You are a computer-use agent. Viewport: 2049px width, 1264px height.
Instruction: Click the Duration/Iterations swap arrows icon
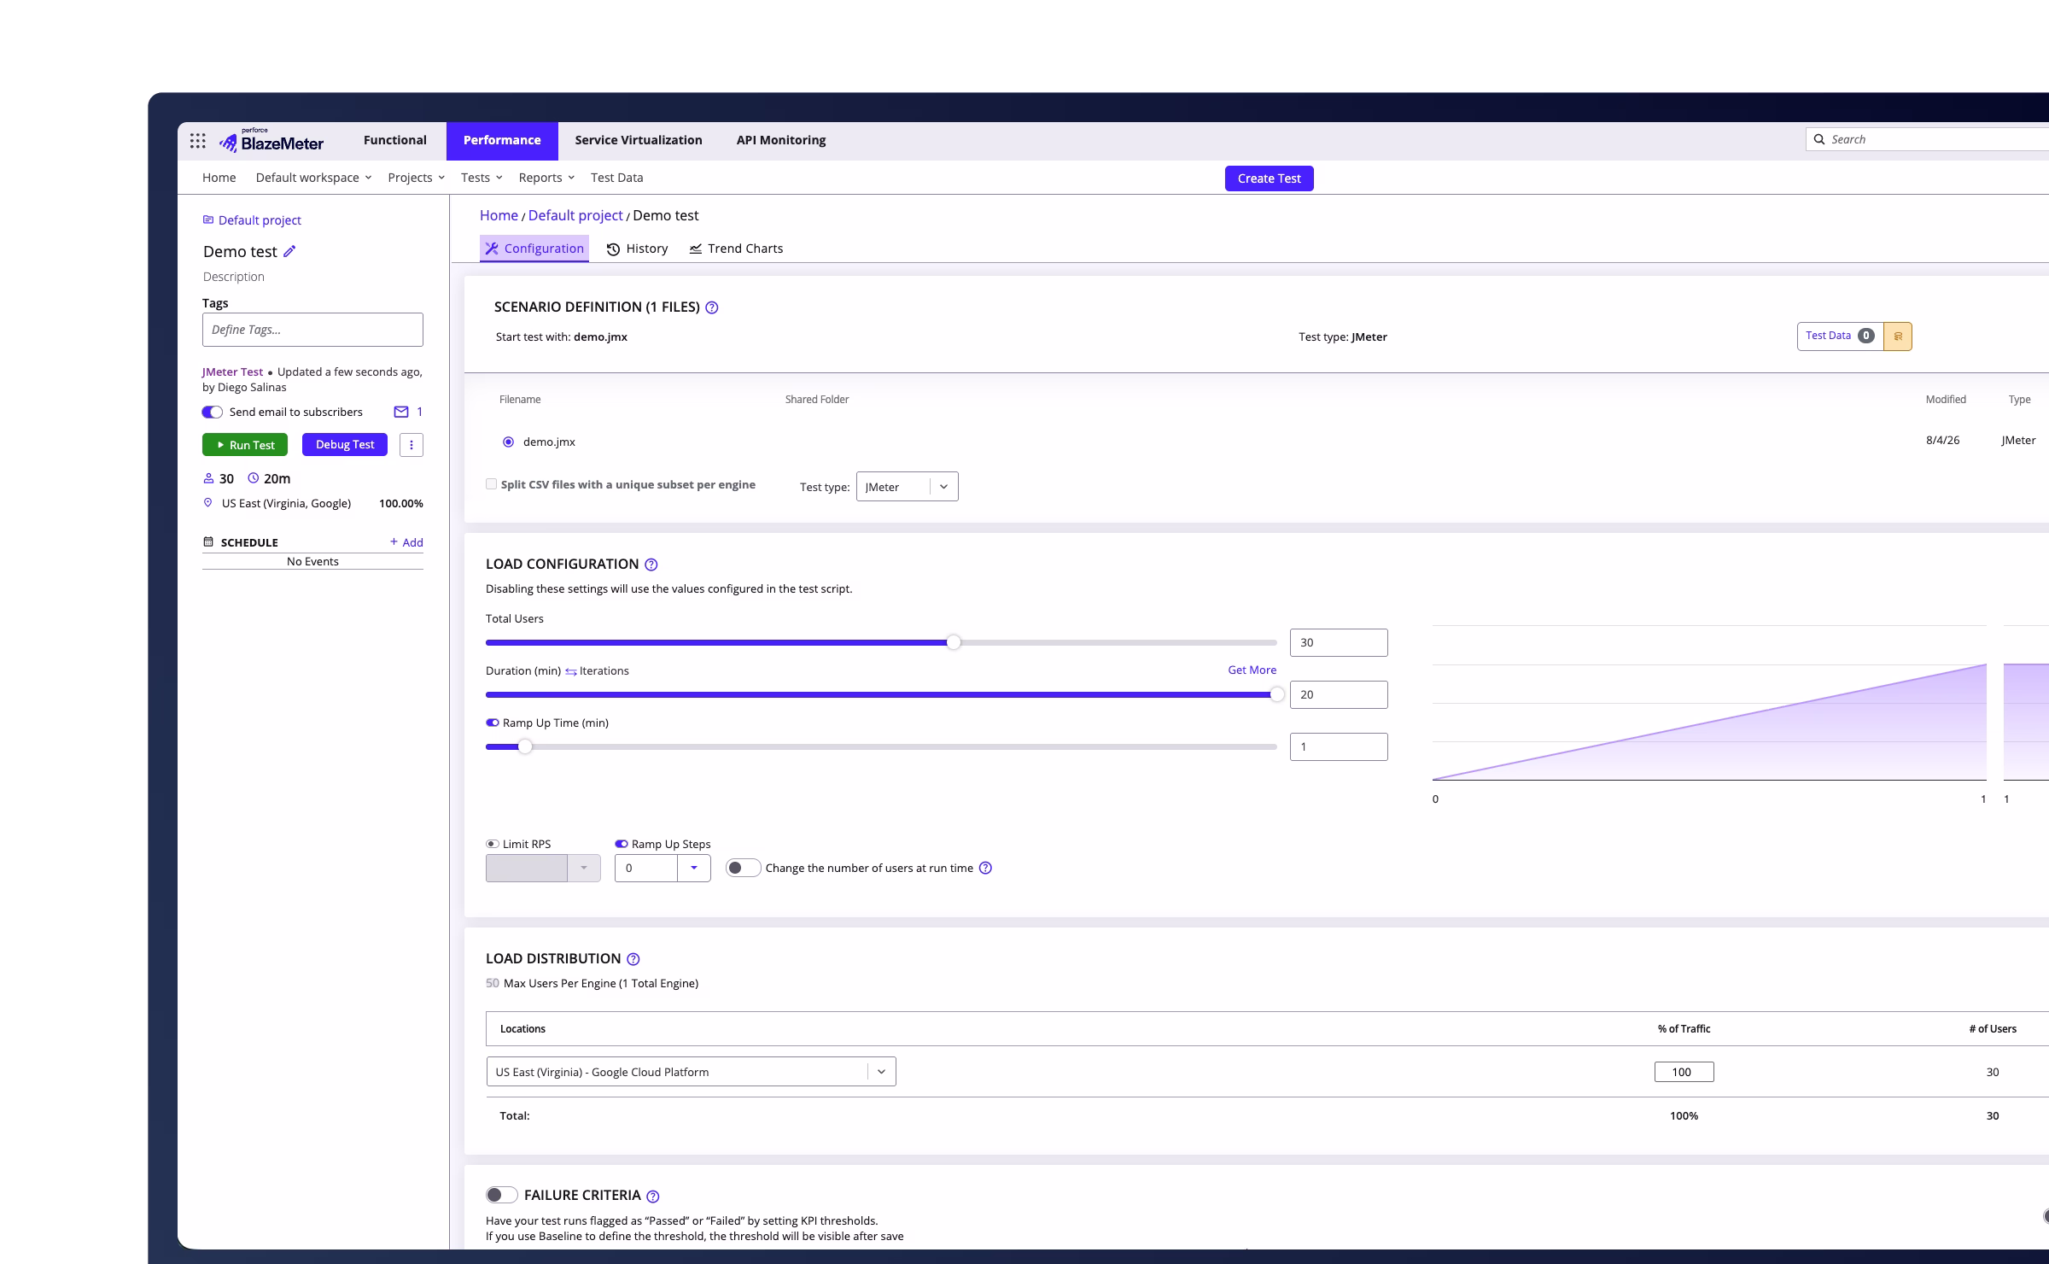[571, 671]
